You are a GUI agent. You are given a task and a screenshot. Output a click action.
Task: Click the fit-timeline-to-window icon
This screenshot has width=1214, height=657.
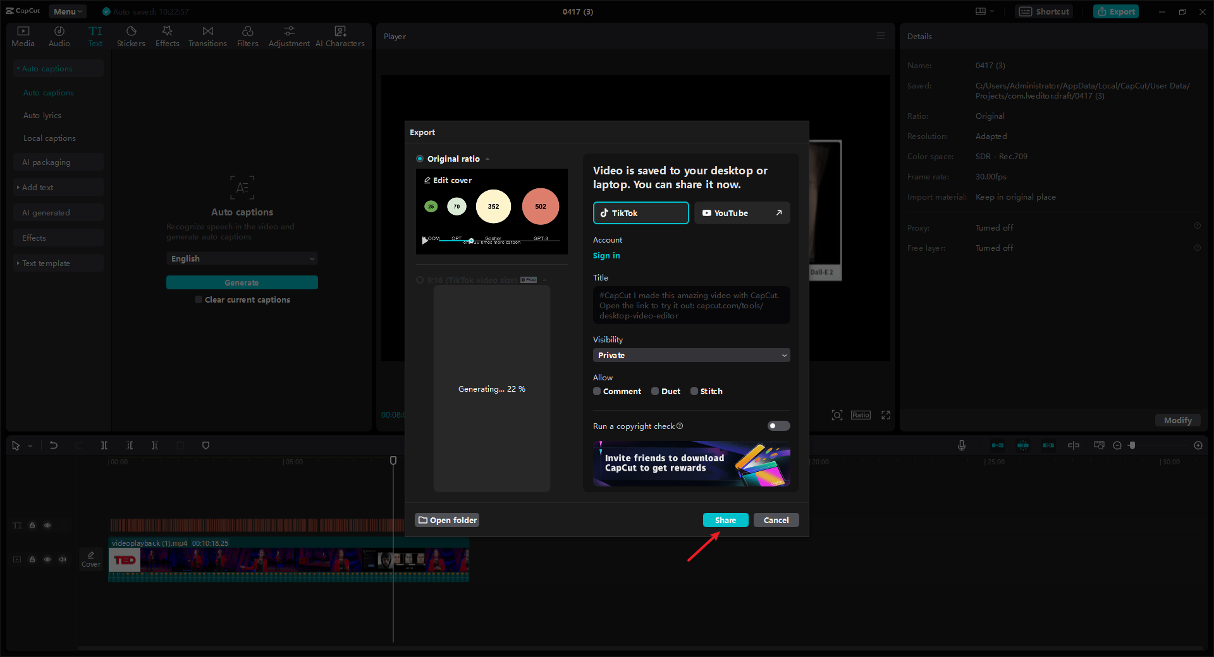point(1100,445)
